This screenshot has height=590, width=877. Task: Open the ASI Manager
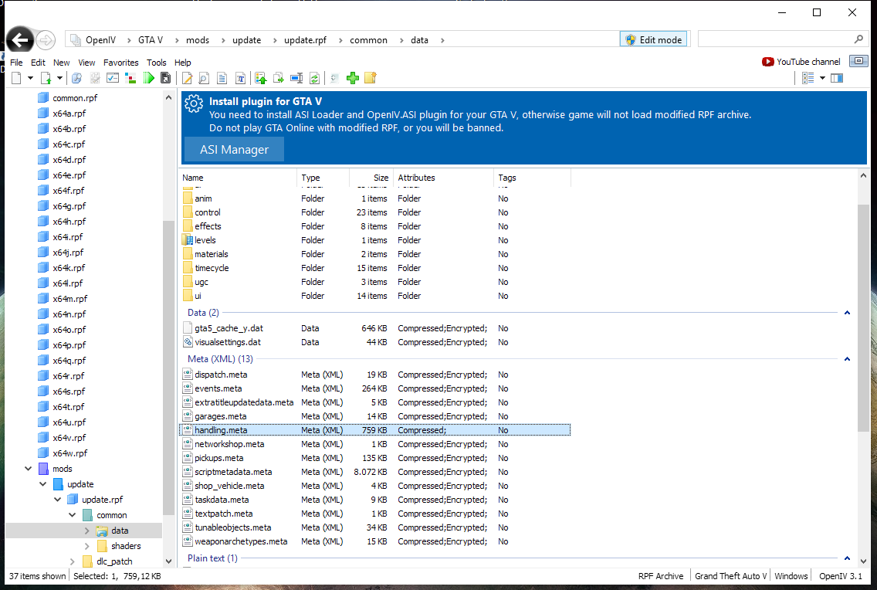[x=235, y=150]
